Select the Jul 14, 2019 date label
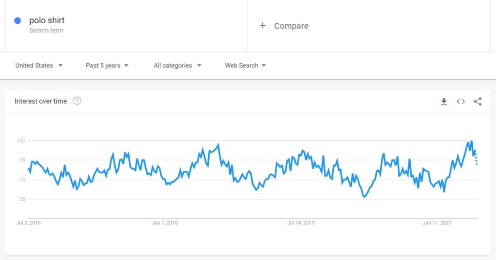This screenshot has height=260, width=496. tap(301, 223)
